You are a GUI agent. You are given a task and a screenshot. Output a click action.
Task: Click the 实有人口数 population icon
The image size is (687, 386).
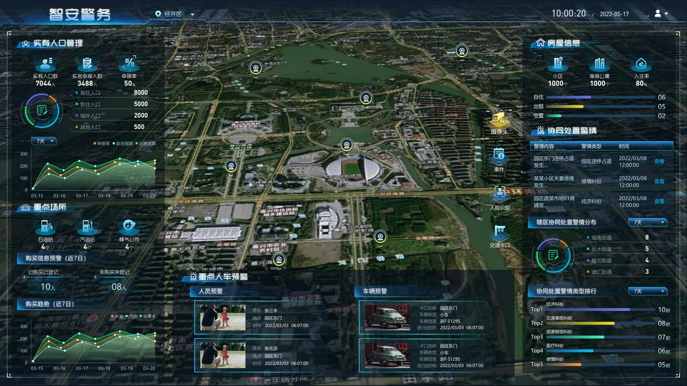pyautogui.click(x=45, y=63)
